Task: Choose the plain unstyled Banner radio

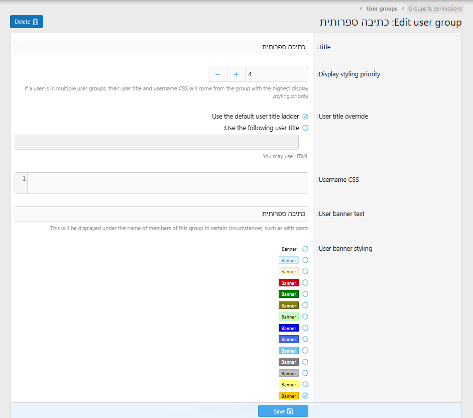Action: pos(305,249)
